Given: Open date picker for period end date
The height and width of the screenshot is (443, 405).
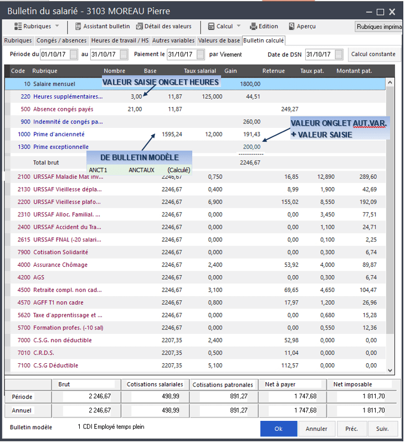Looking at the screenshot, I should tap(124, 54).
